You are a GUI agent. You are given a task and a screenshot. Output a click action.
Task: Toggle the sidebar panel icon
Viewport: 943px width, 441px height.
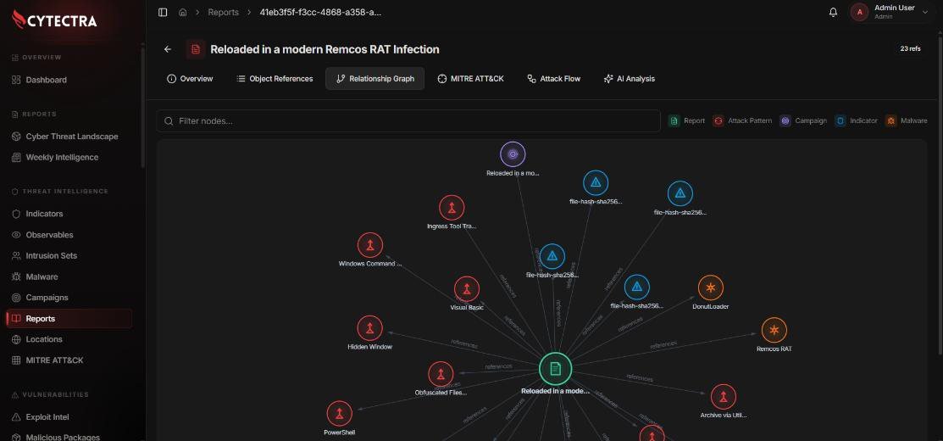[163, 12]
